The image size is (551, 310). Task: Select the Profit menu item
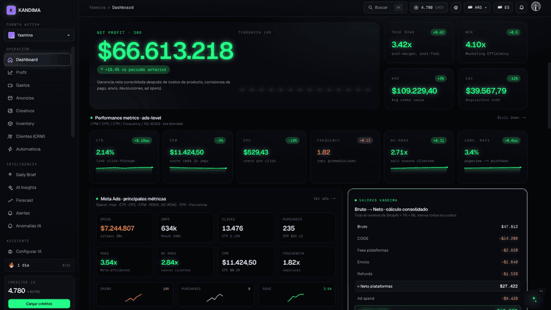click(x=37, y=73)
